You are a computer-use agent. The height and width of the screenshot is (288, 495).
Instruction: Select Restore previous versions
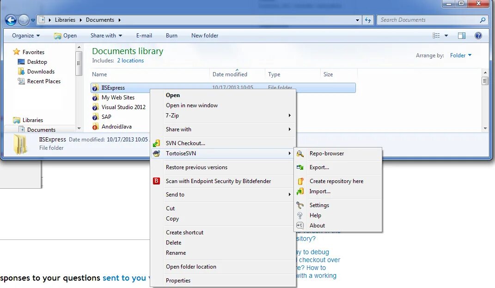pyautogui.click(x=223, y=167)
